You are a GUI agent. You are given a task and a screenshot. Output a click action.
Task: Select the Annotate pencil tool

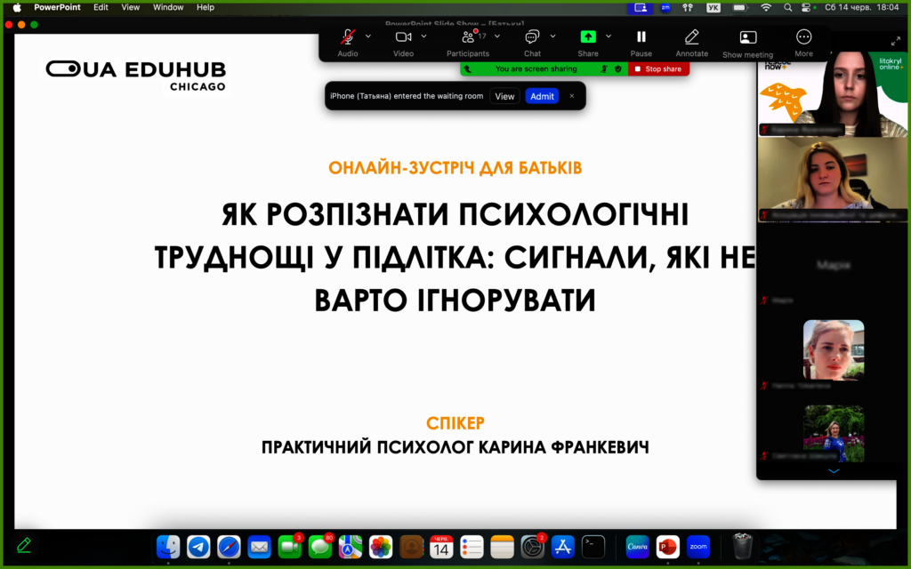click(x=691, y=37)
